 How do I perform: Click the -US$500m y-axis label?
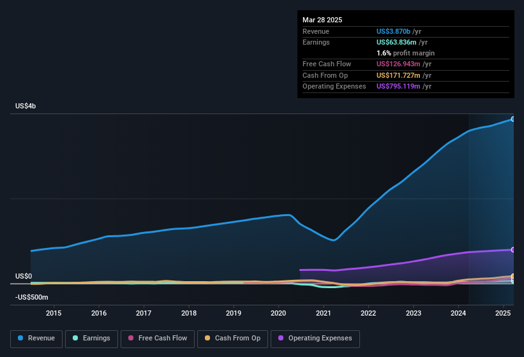(x=32, y=297)
